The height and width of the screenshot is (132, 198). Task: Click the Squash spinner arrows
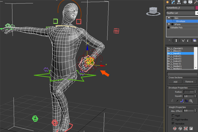[195, 96]
